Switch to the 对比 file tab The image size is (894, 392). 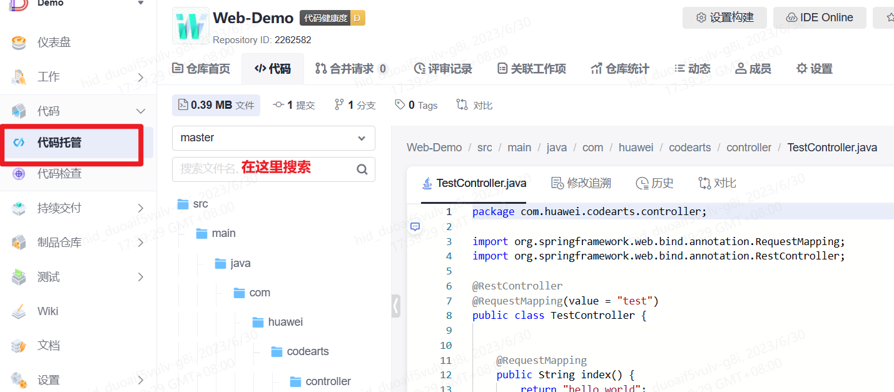click(x=717, y=183)
